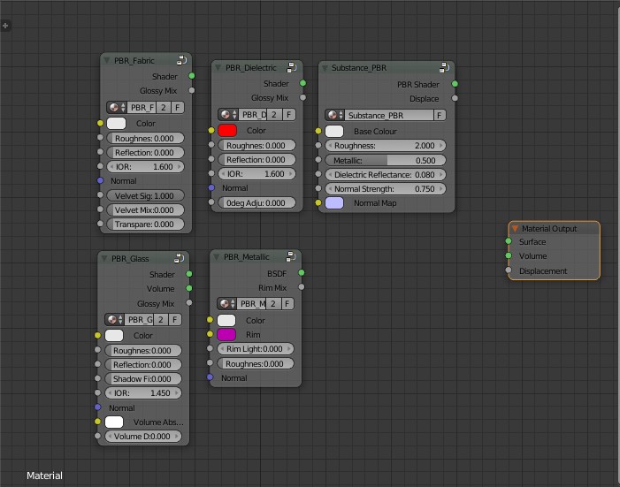The height and width of the screenshot is (487, 620).
Task: Click the IOR 1.450 field in PBR_Glass
Action: [143, 393]
